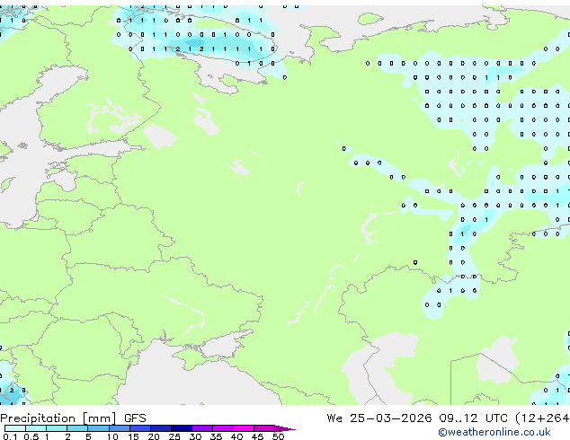Select the 5–10 mm legend color
This screenshot has height=440, width=570.
tap(98, 428)
